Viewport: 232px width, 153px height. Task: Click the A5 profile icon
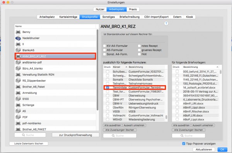pyautogui.click(x=18, y=111)
